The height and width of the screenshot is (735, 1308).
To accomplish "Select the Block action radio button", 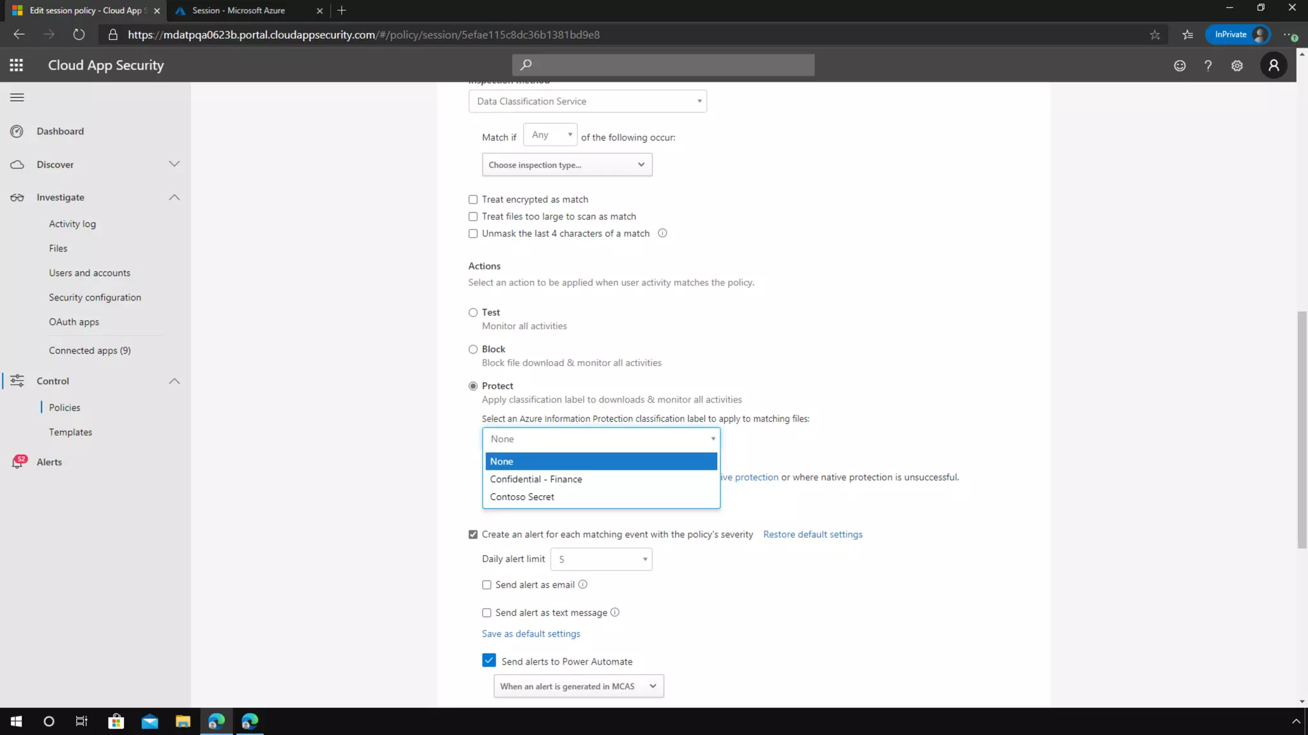I will pyautogui.click(x=473, y=350).
